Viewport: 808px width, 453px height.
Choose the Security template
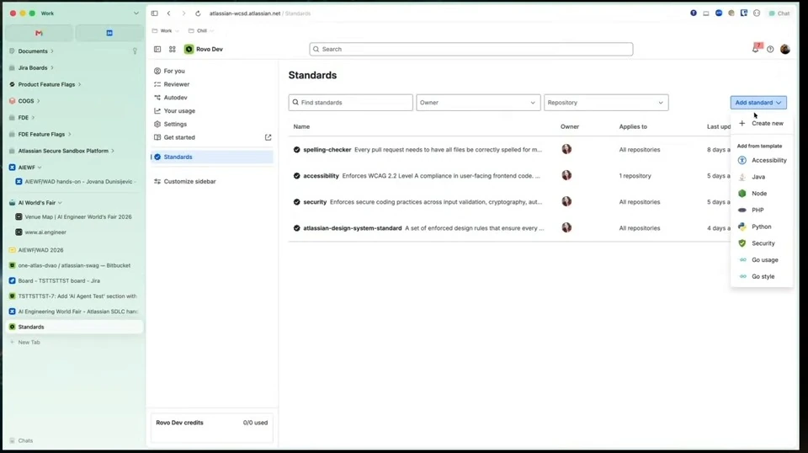point(763,243)
